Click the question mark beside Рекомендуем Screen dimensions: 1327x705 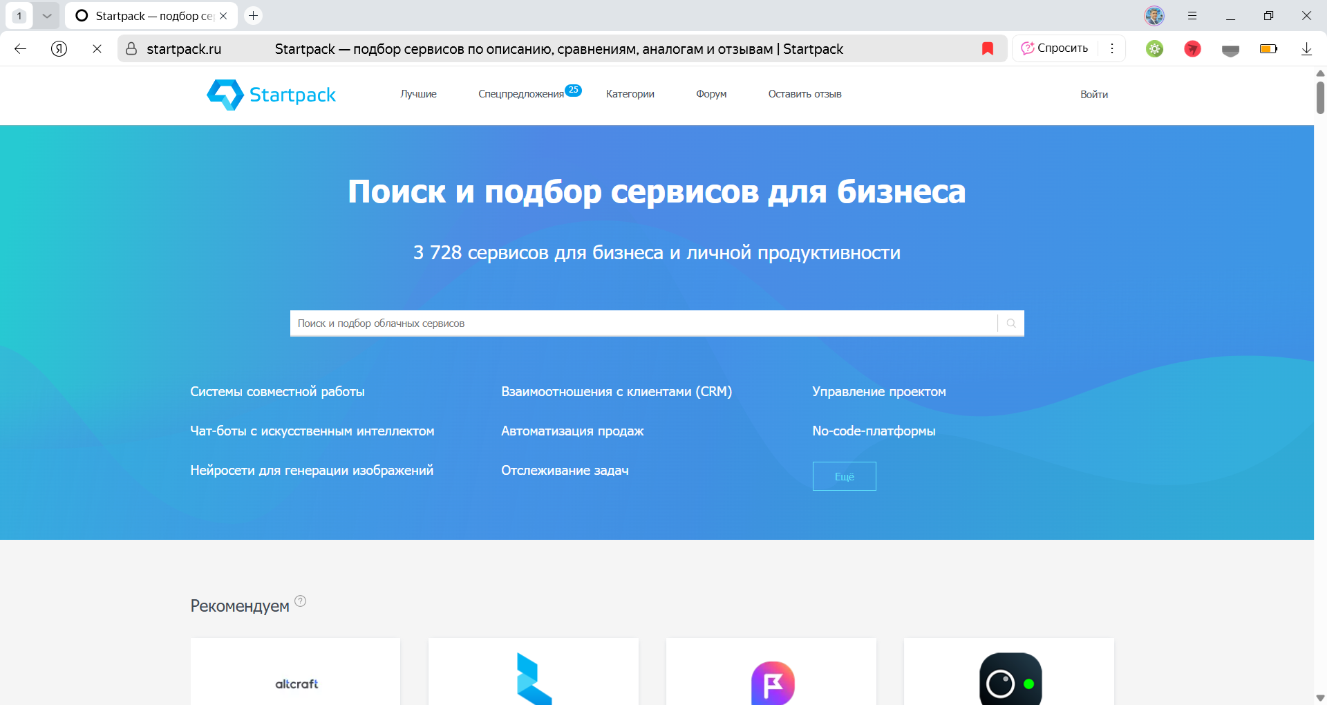pos(300,601)
